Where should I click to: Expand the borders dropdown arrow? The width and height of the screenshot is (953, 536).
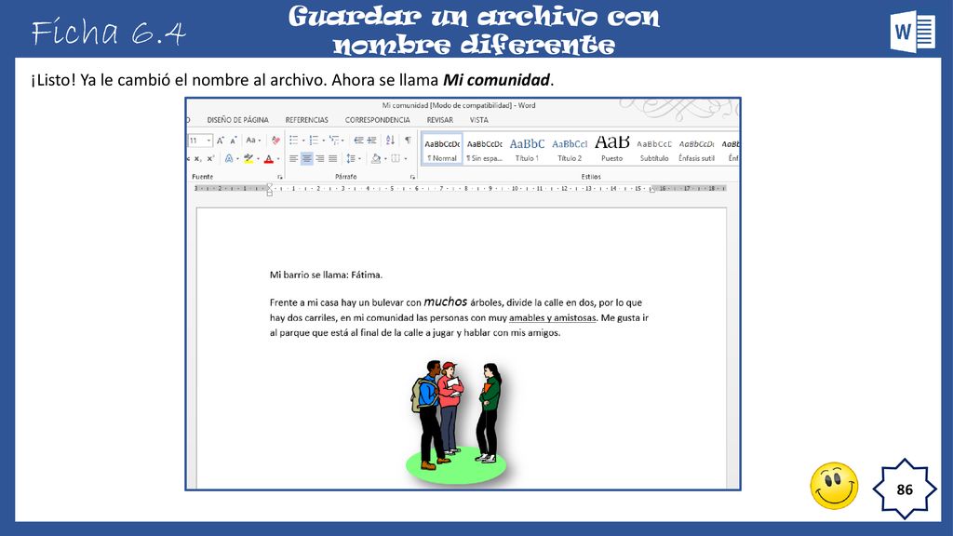coord(406,159)
